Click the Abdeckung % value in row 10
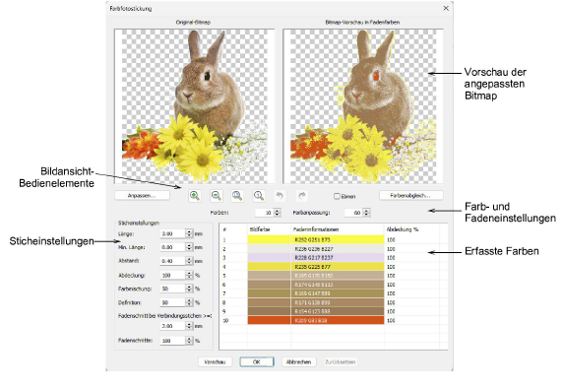The height and width of the screenshot is (386, 563). (391, 320)
